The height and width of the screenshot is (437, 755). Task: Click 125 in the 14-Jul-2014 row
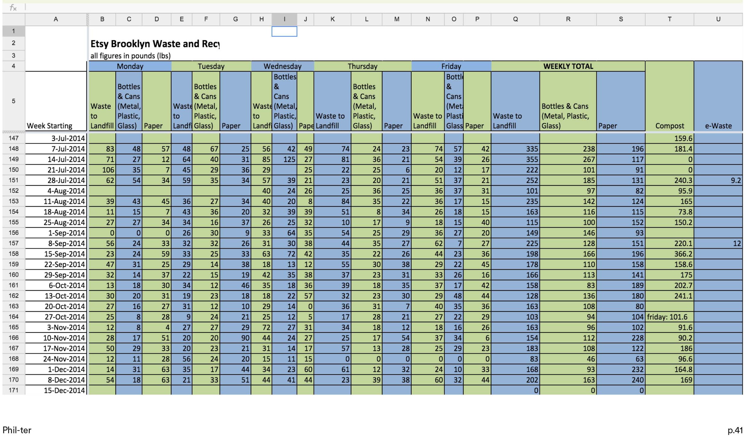tap(284, 159)
